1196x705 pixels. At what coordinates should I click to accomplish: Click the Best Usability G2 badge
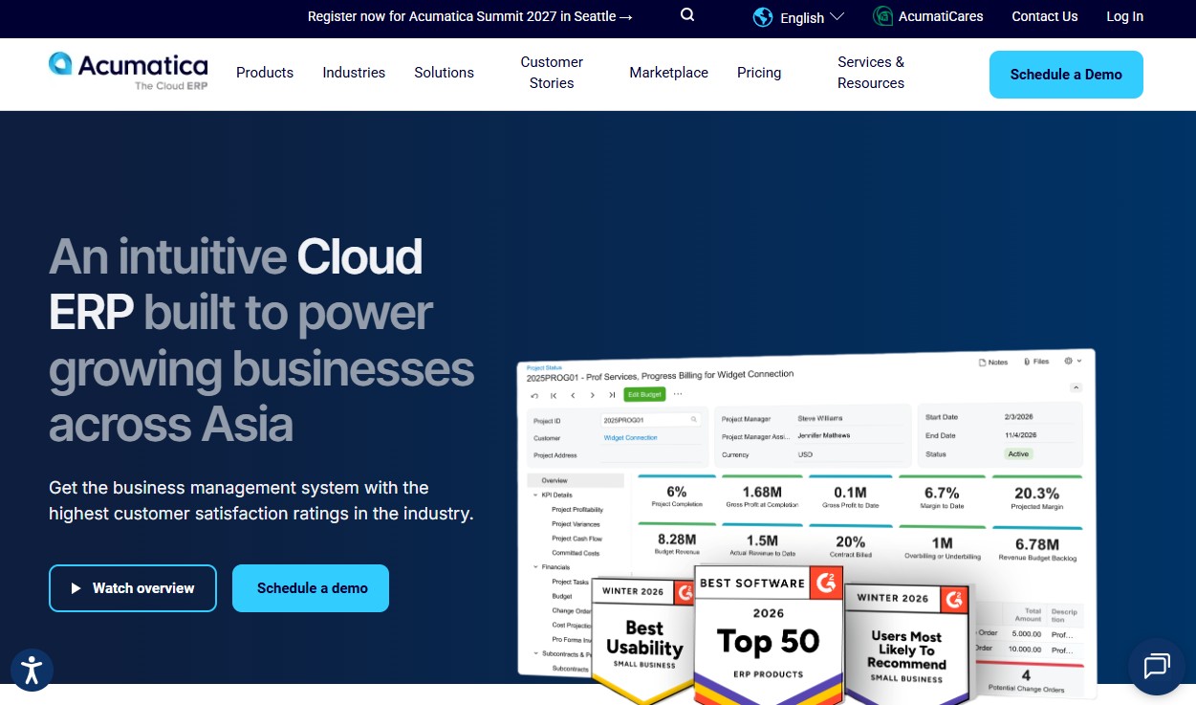coord(643,639)
